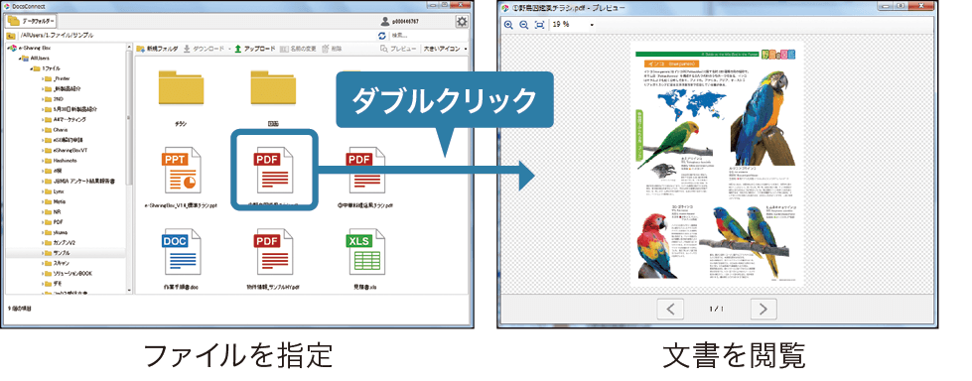Select the PDF file right of the highlighted one
Screen dimensions: 972x381
tap(365, 171)
